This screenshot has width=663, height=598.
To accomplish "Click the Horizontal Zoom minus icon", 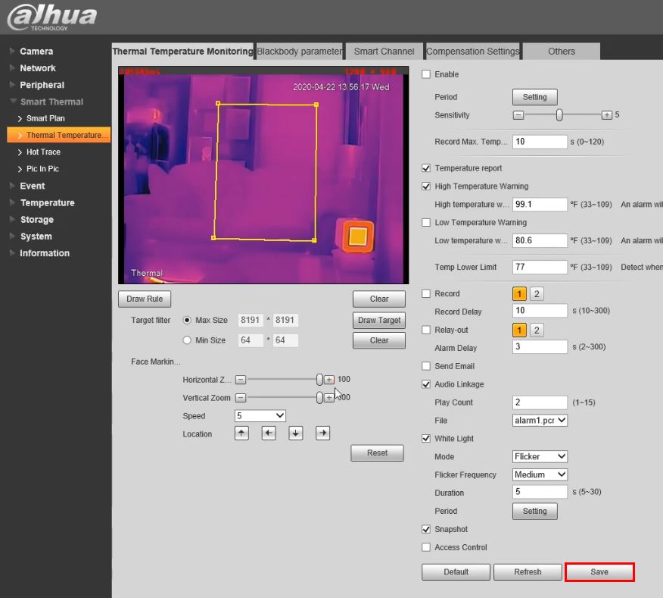I will pyautogui.click(x=241, y=379).
